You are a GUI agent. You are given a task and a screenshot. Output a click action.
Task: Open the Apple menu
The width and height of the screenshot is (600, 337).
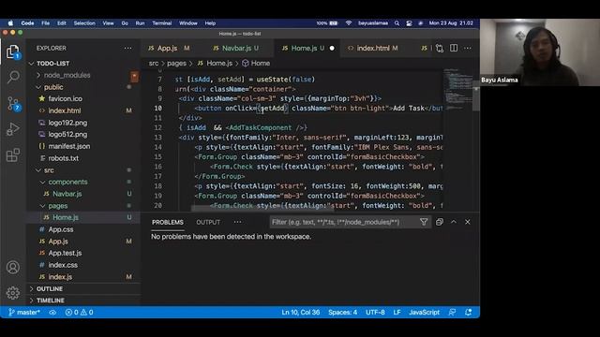pyautogui.click(x=10, y=23)
